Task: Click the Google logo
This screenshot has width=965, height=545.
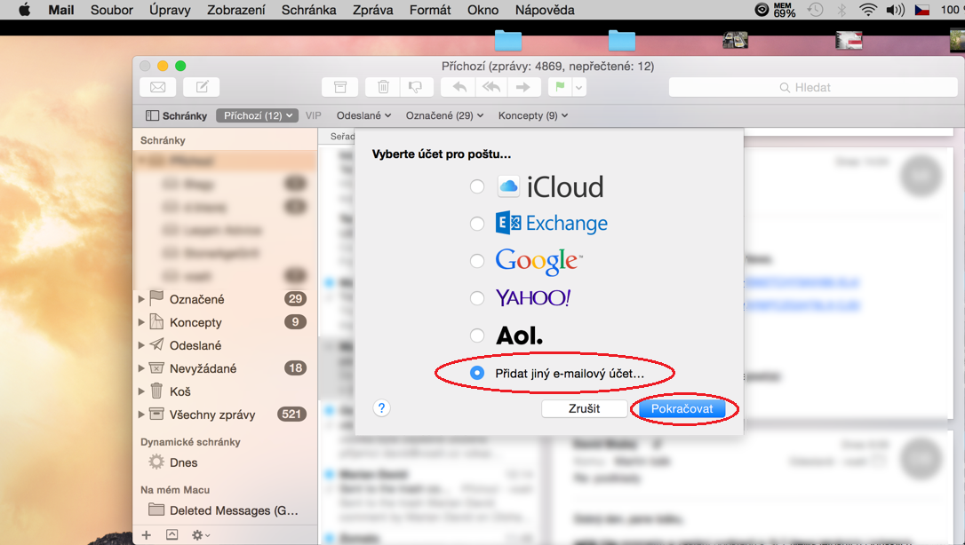Action: coord(539,261)
